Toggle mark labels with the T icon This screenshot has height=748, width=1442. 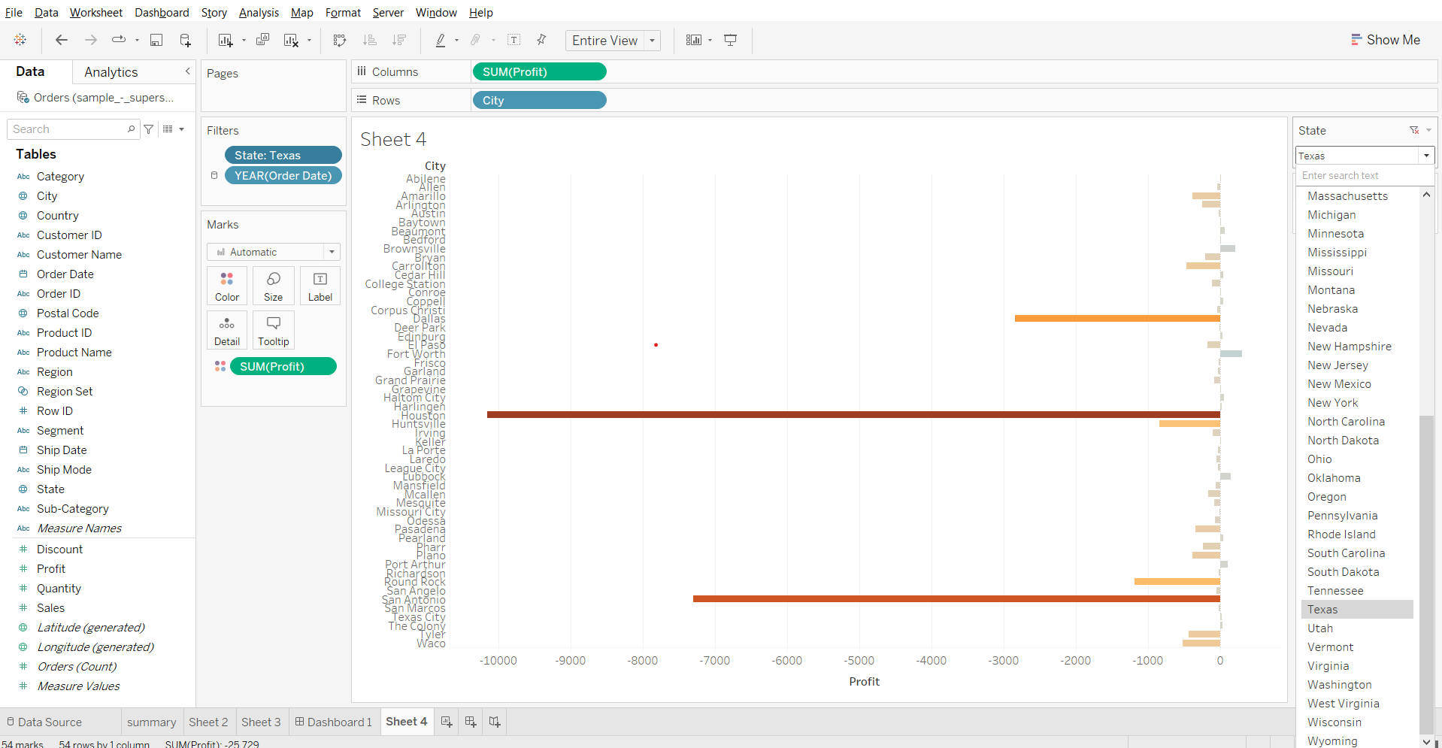514,41
